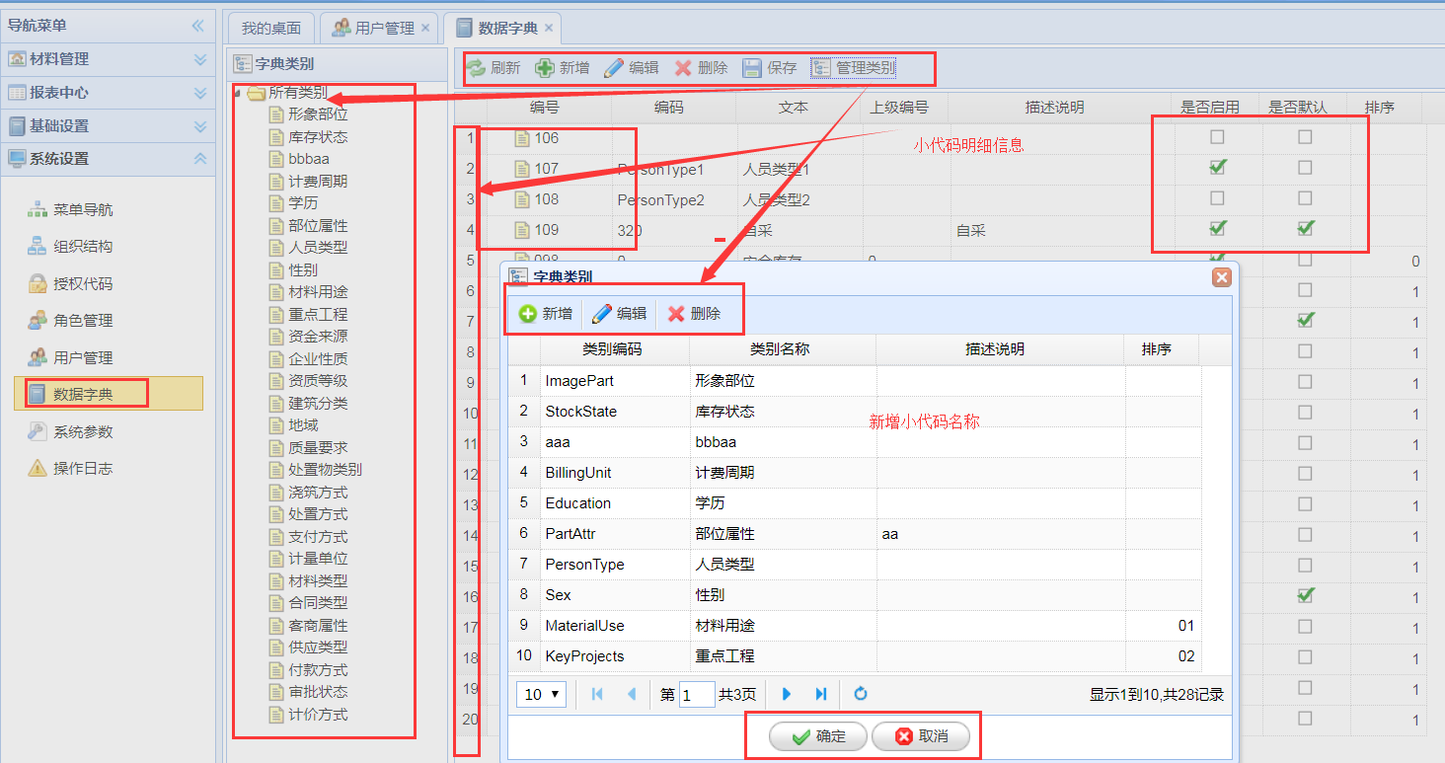Screen dimensions: 1445x763
Task: Click 删除 in the 字典类别 dialog
Action: tap(694, 314)
